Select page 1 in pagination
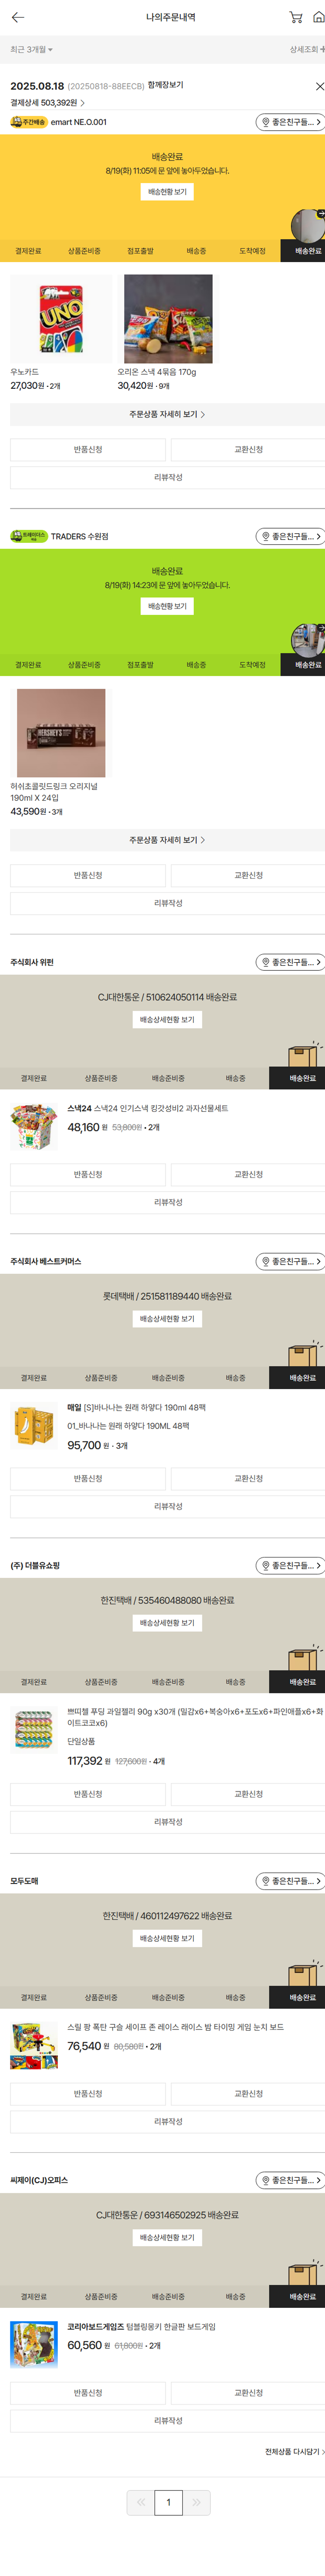The width and height of the screenshot is (325, 2576). 168,2501
